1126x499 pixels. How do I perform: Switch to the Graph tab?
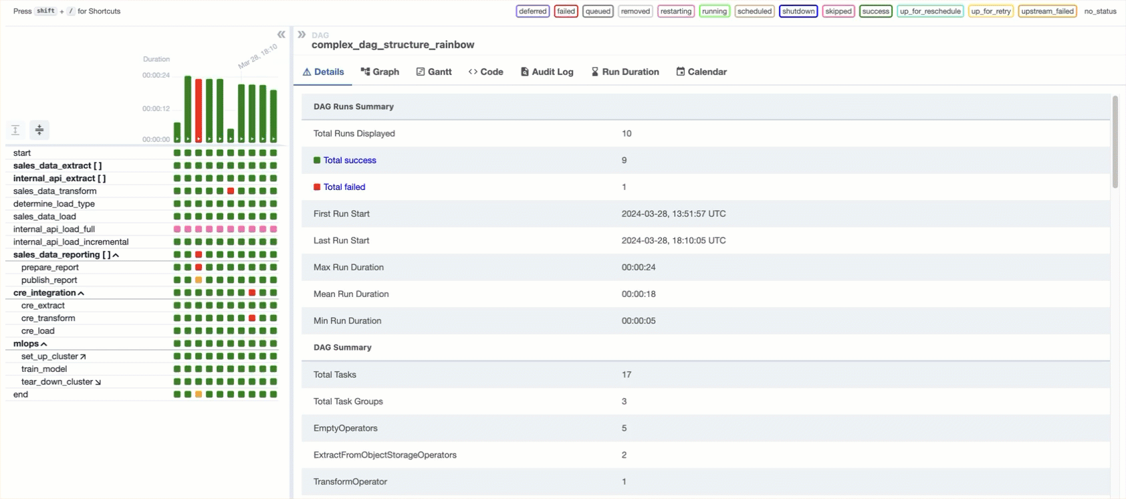click(x=380, y=72)
